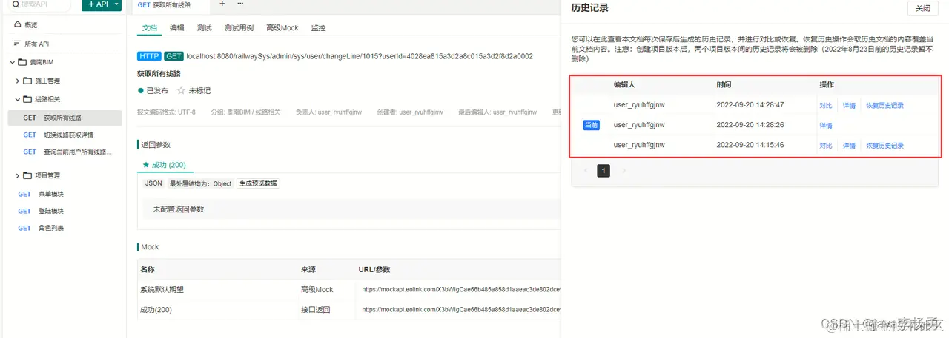The width and height of the screenshot is (949, 338).
Task: Click 对比 for the 14:15:46 record
Action: pos(826,146)
